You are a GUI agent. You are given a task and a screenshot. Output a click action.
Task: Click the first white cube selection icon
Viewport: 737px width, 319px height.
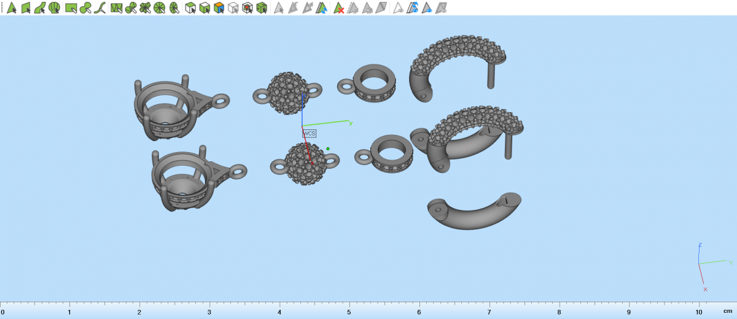[x=190, y=8]
